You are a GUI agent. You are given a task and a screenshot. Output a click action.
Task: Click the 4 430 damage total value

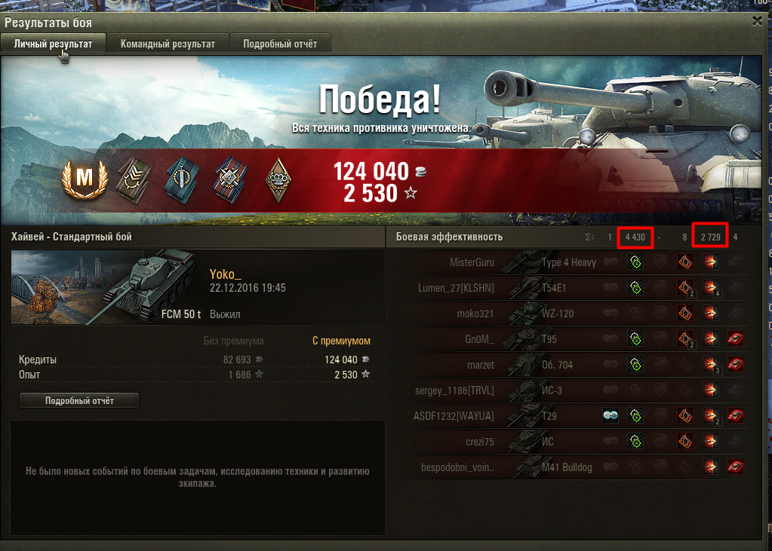[x=635, y=237]
